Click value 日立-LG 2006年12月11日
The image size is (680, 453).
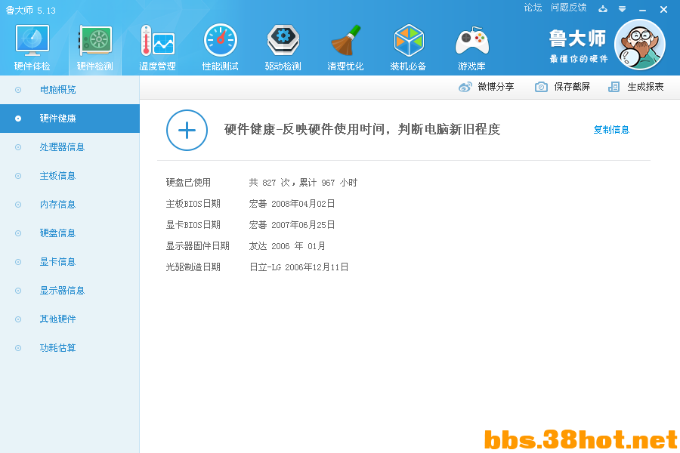pos(298,267)
